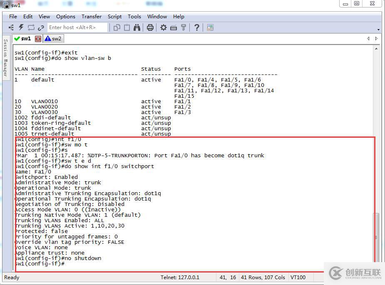This screenshot has width=385, height=285.
Task: Click the 'no shutdown' command line
Action: click(x=58, y=258)
